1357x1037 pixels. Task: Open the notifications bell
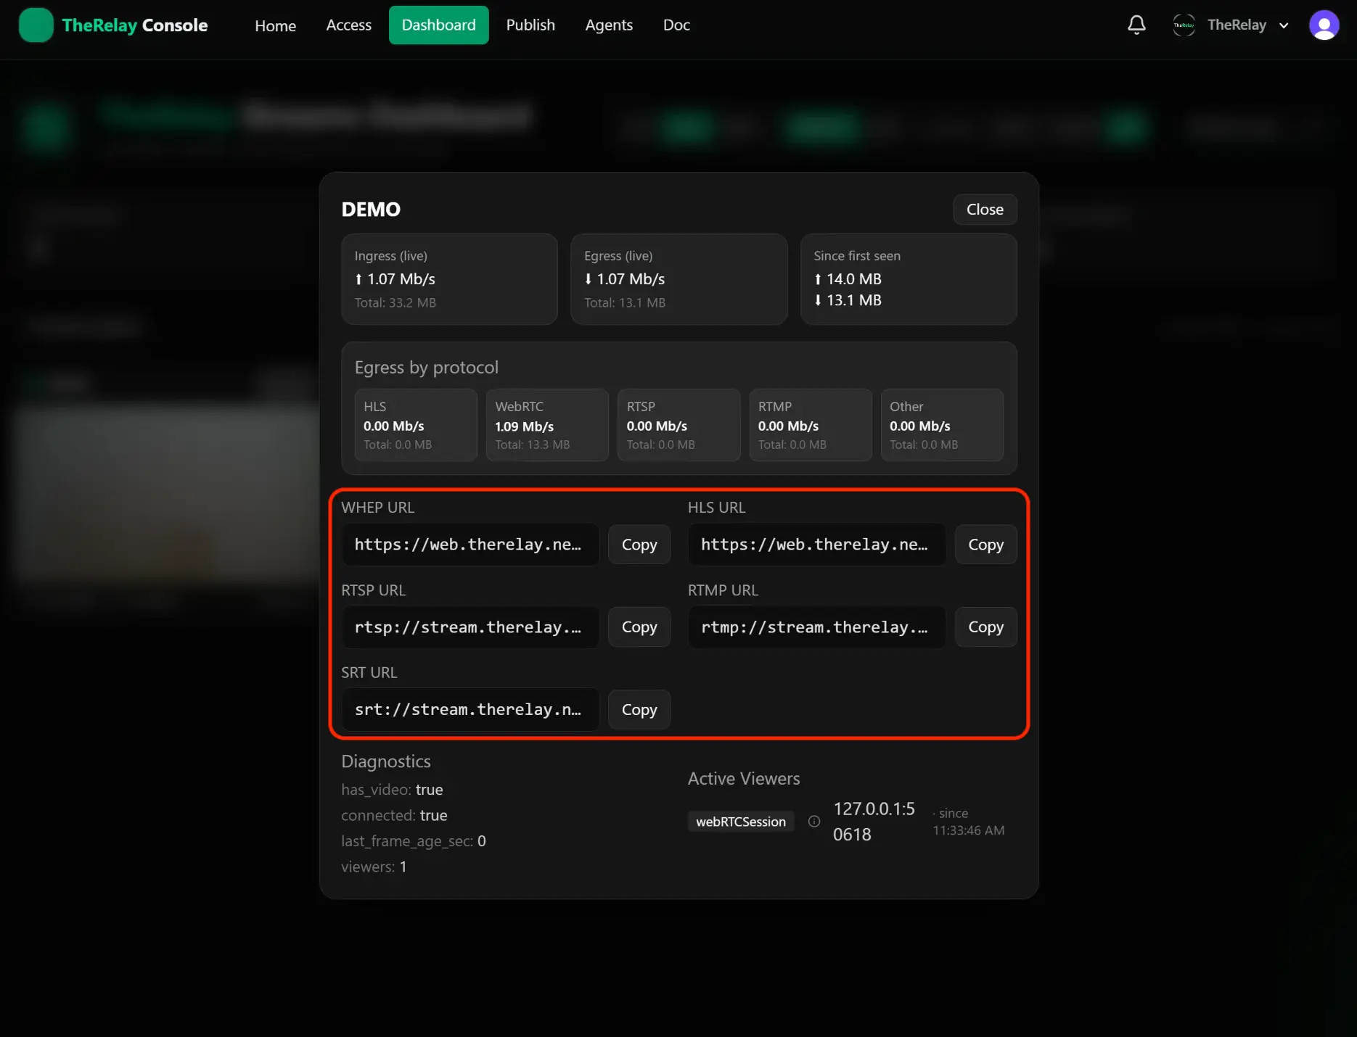coord(1136,25)
